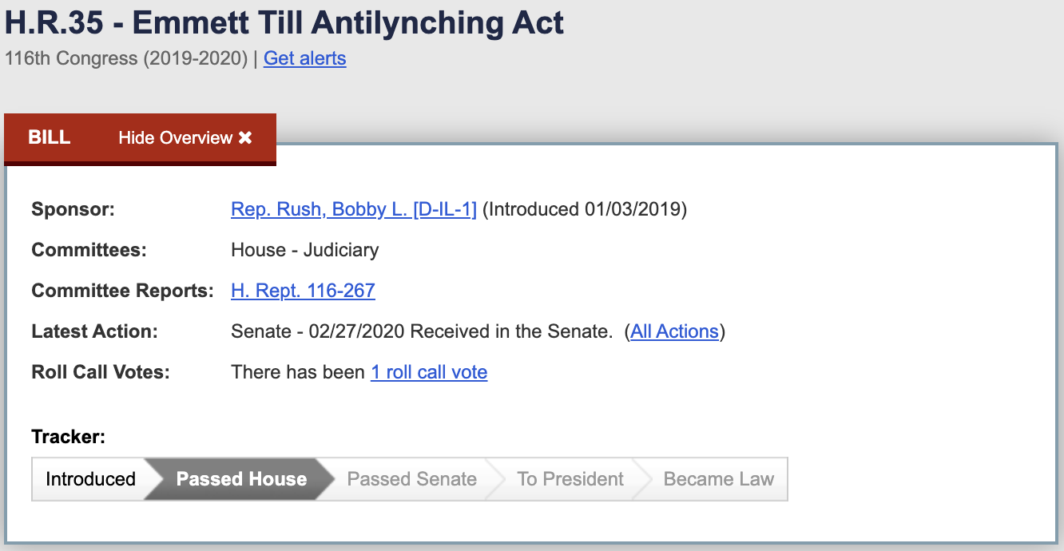Click the Roll Call Votes field label
Viewport: 1064px width, 551px height.
[101, 372]
